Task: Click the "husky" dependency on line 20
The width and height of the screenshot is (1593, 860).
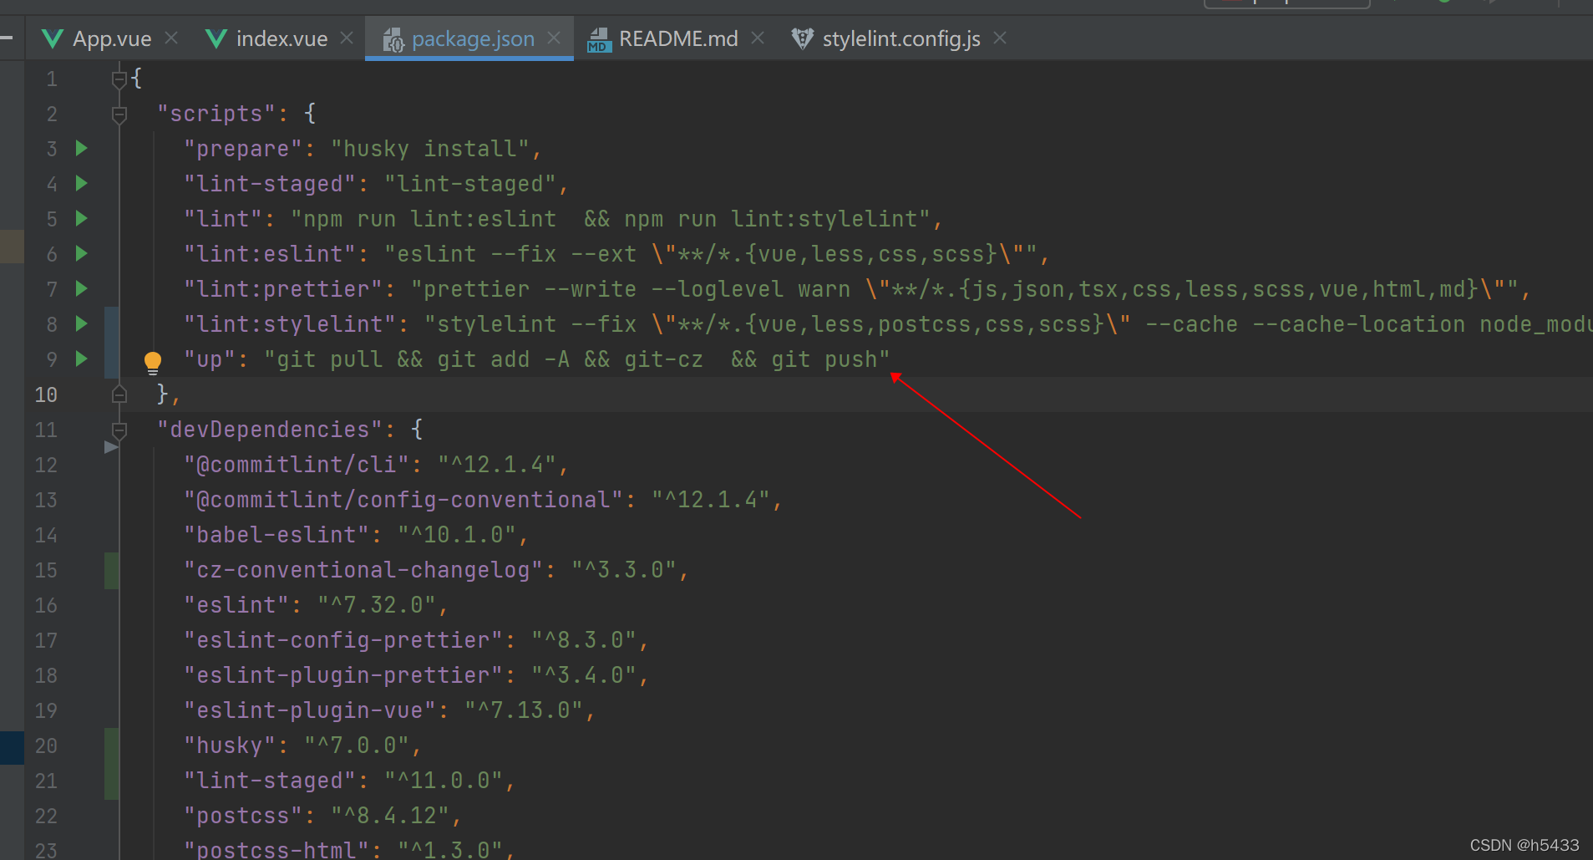Action: [230, 746]
